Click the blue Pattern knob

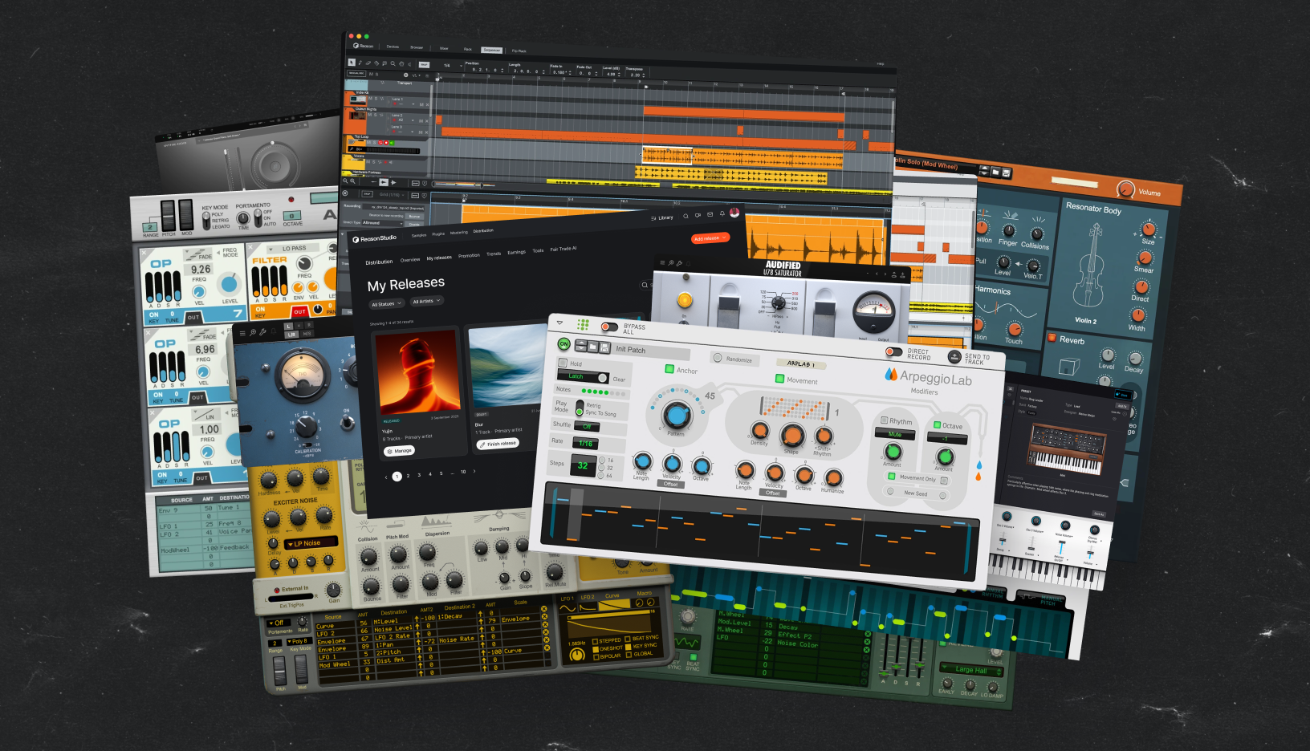(x=676, y=415)
